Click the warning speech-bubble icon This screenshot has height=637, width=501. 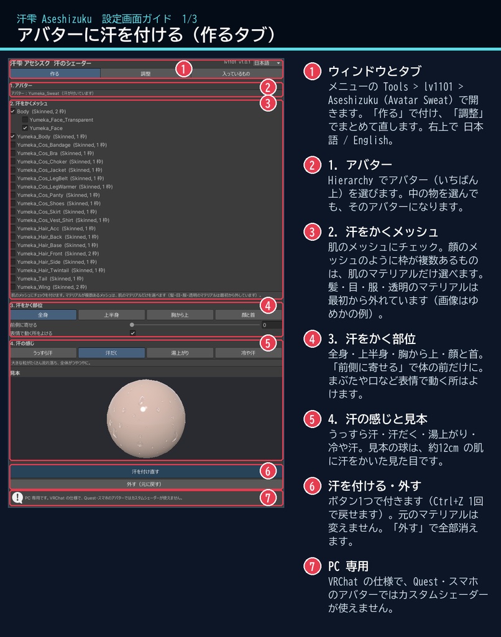click(x=17, y=498)
